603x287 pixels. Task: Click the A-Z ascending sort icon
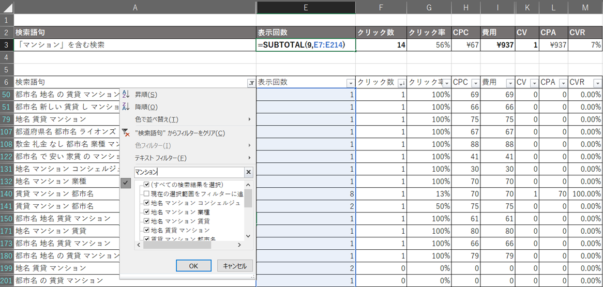pyautogui.click(x=126, y=95)
